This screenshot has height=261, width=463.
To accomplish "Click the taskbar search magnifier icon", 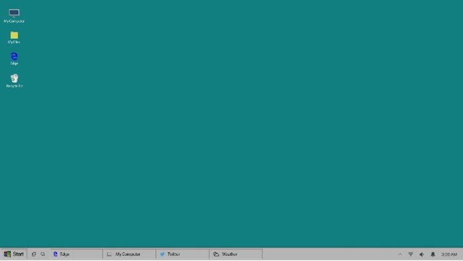I will 43,254.
